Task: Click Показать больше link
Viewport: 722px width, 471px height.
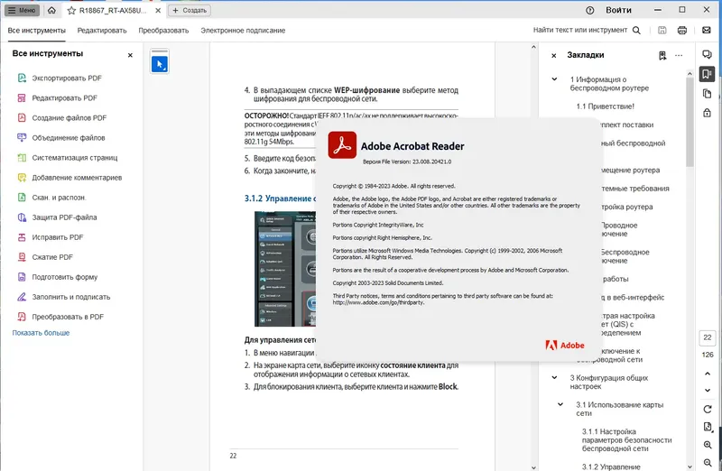Action: click(x=41, y=333)
